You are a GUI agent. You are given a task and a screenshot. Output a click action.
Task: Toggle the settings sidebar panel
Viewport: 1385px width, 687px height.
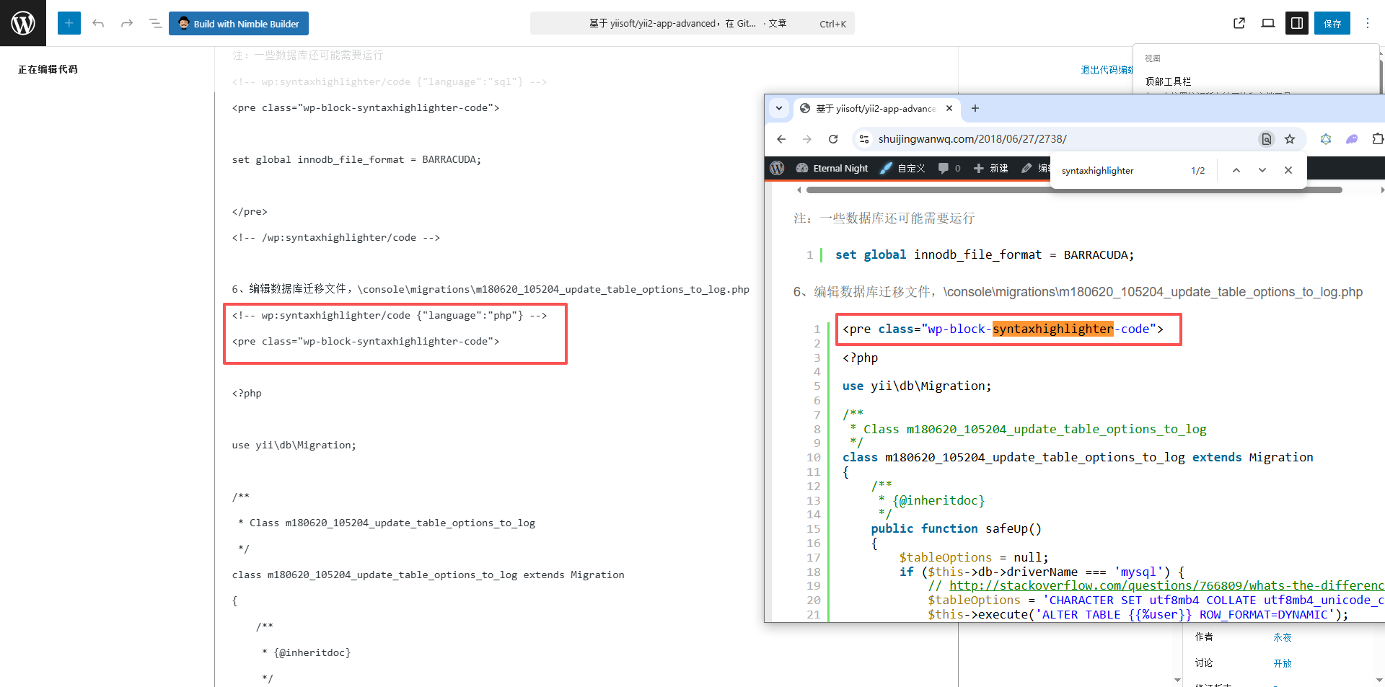[1297, 23]
